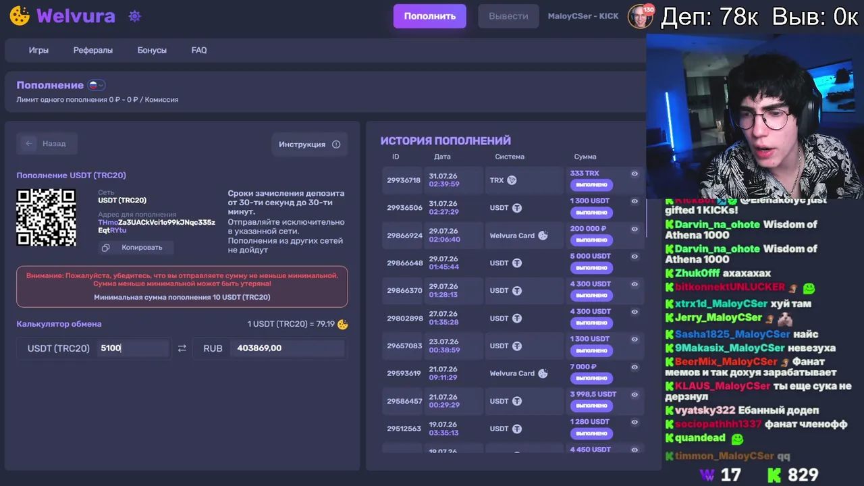Click the Welvura Card cookie icon in row 29866924
This screenshot has width=864, height=486.
[x=543, y=236]
